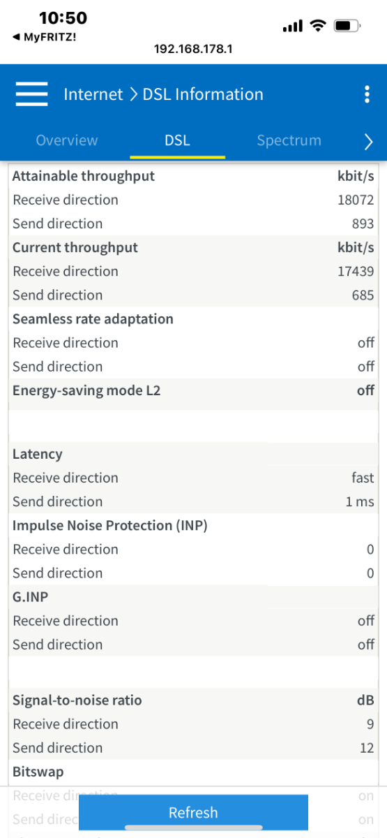Tap the status bar clock 10:50
The image size is (387, 838).
point(63,18)
